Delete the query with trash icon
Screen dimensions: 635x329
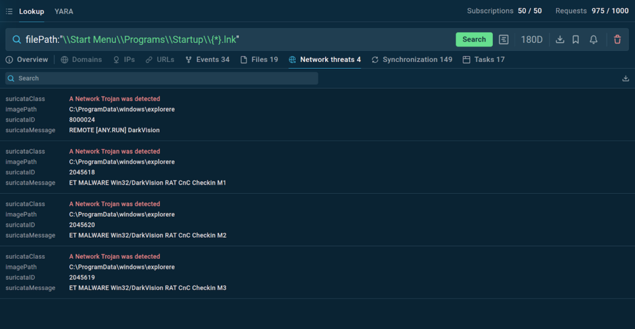tap(617, 40)
